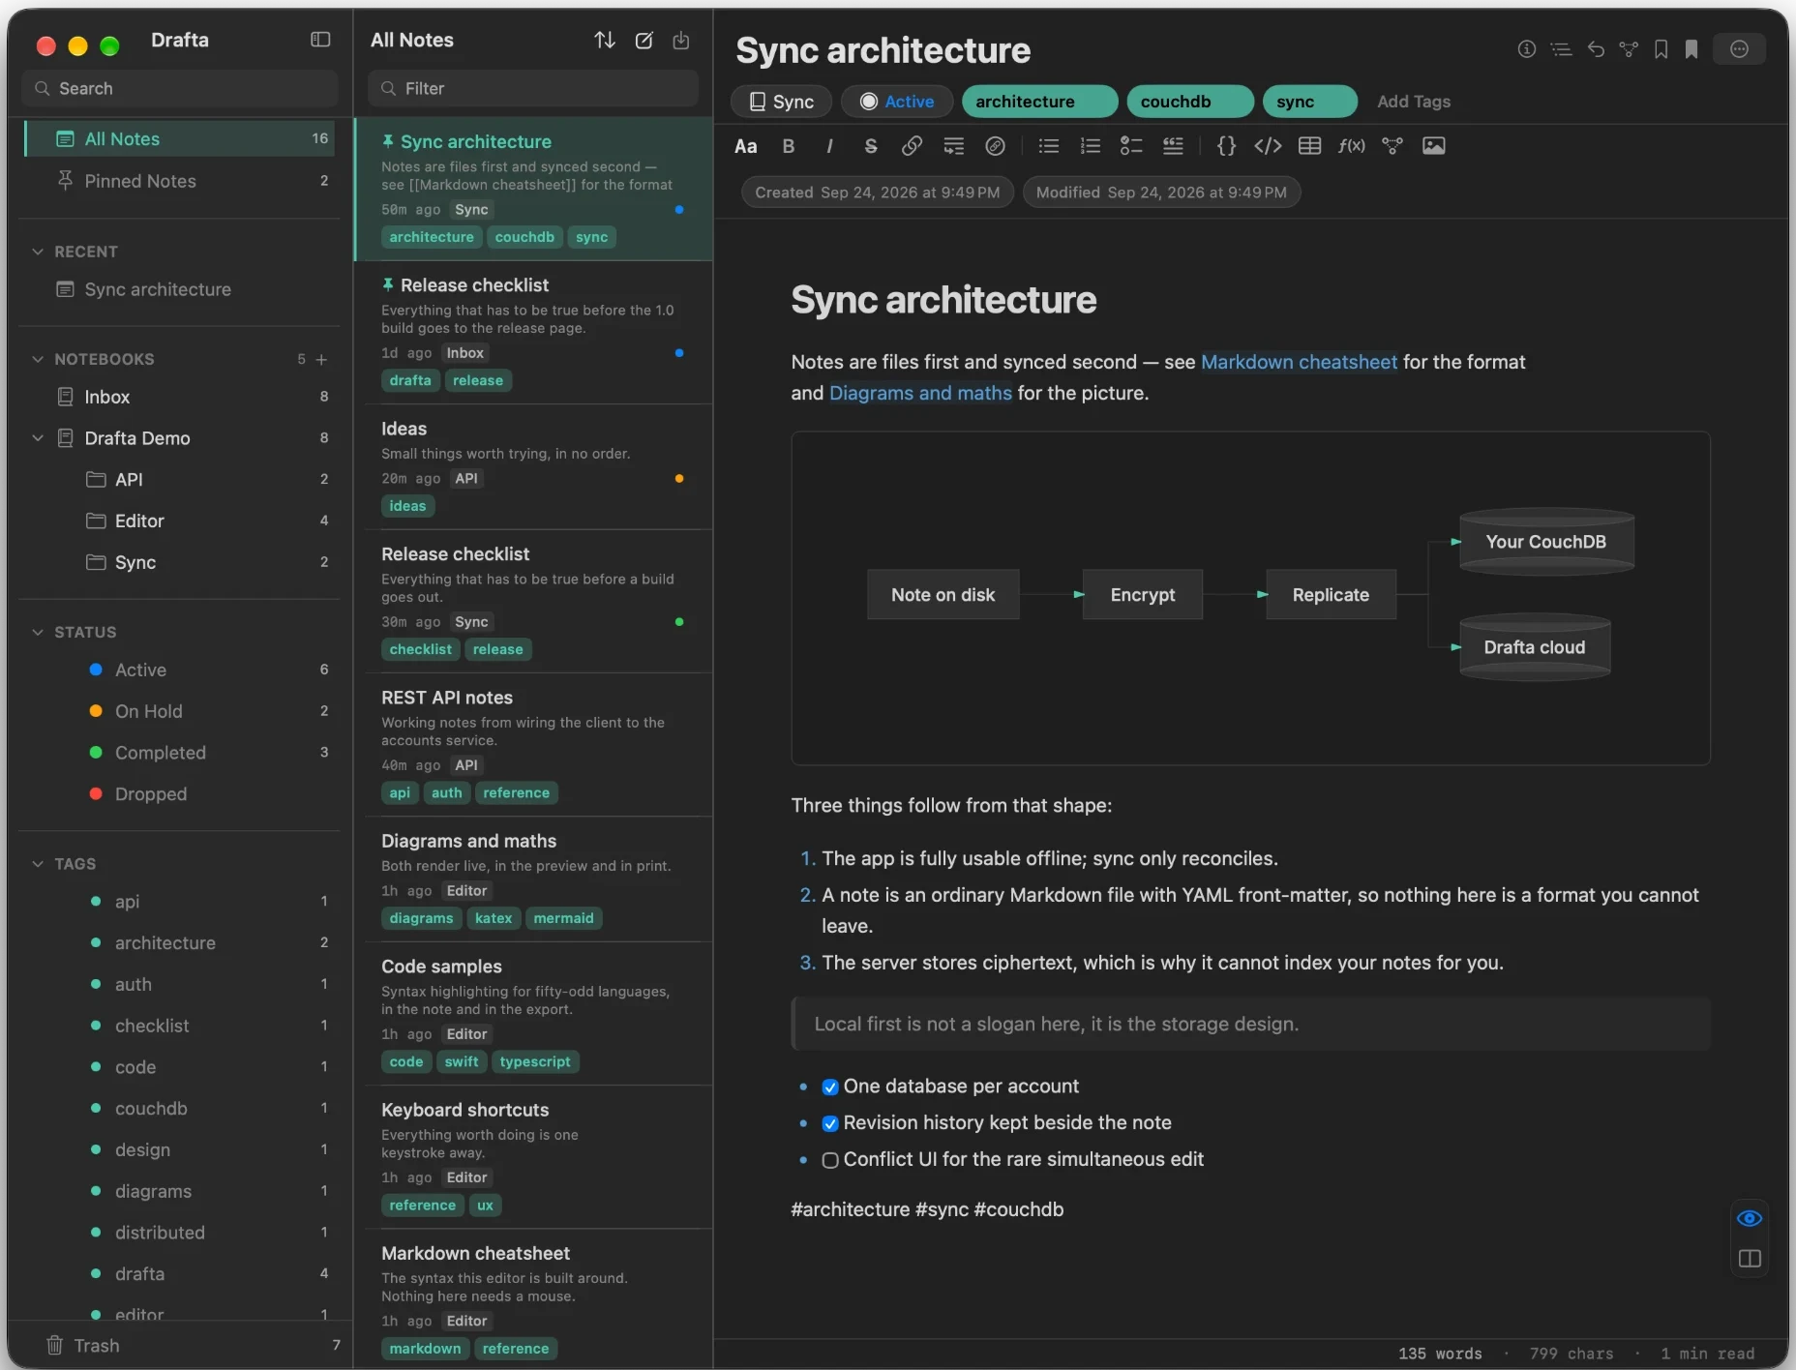
Task: Select the couchdb tag in the sidebar
Action: [180, 1109]
